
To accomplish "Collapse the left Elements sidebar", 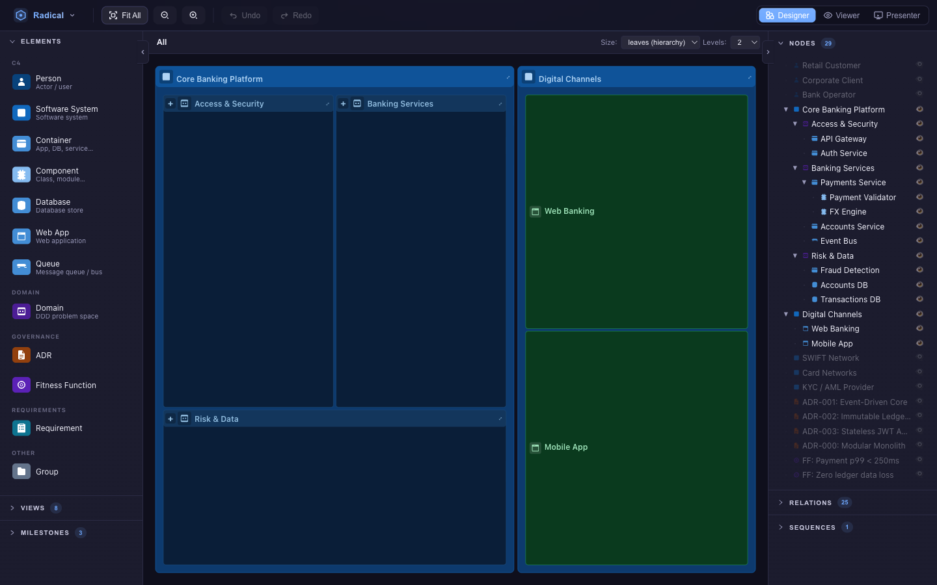I will click(x=143, y=52).
